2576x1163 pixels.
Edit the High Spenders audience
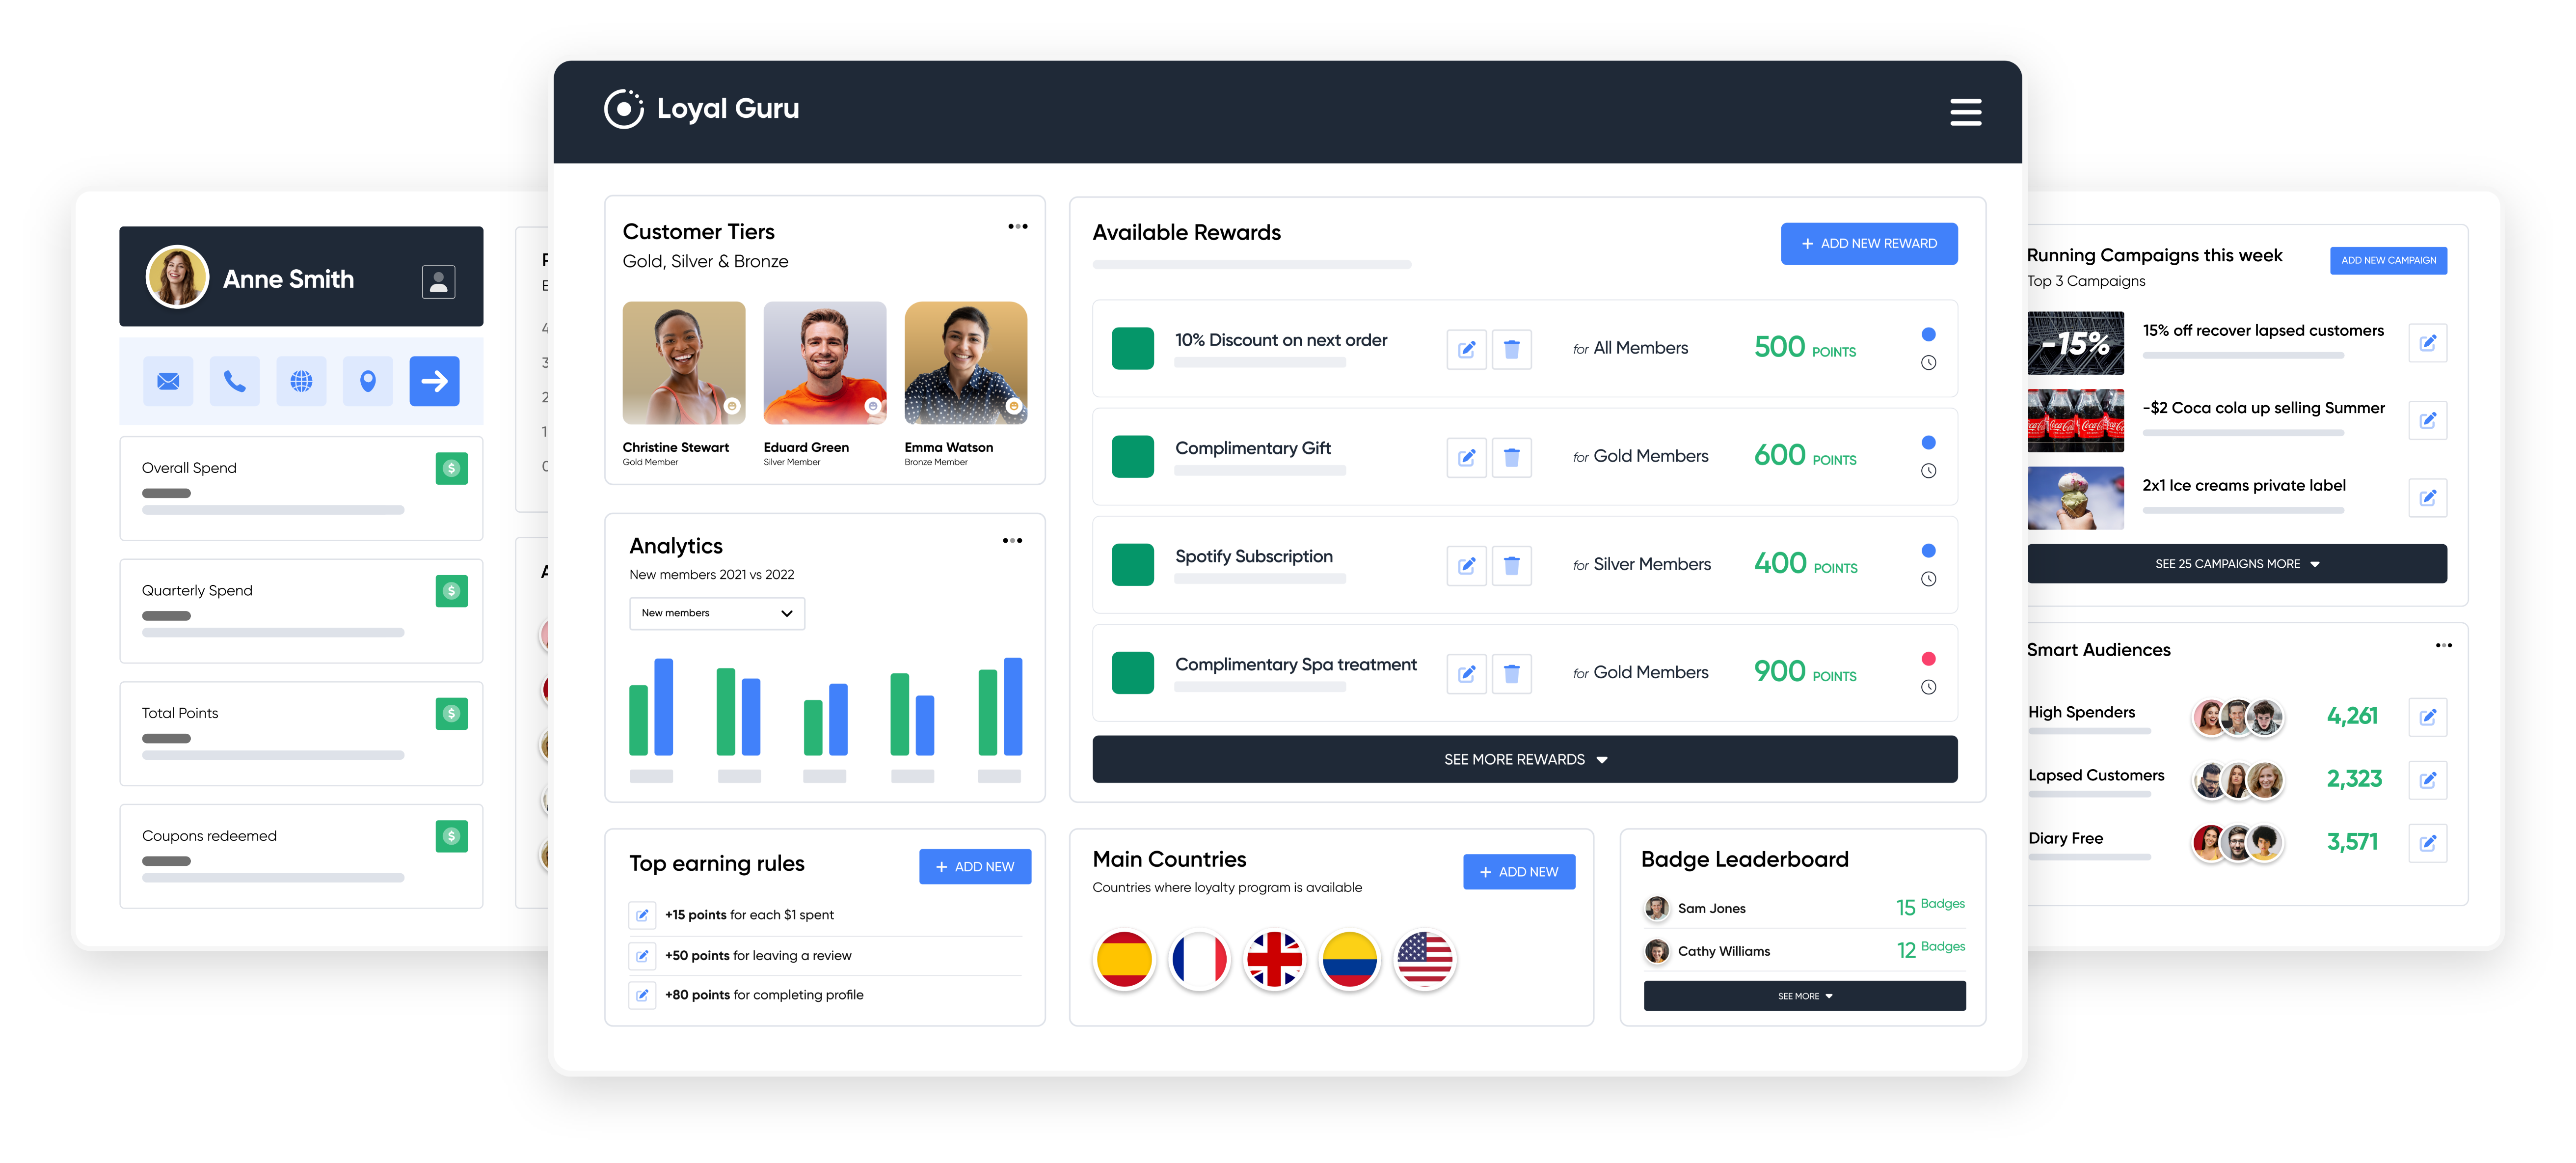[x=2427, y=717]
